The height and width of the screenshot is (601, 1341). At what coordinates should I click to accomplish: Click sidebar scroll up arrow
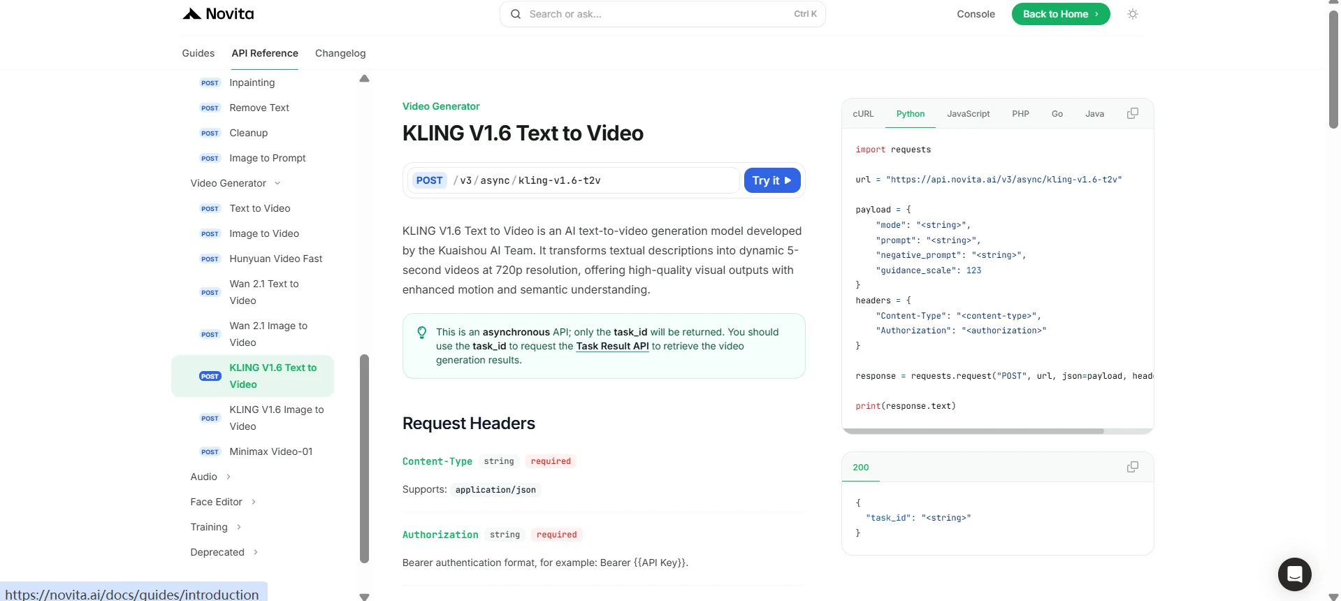click(364, 78)
